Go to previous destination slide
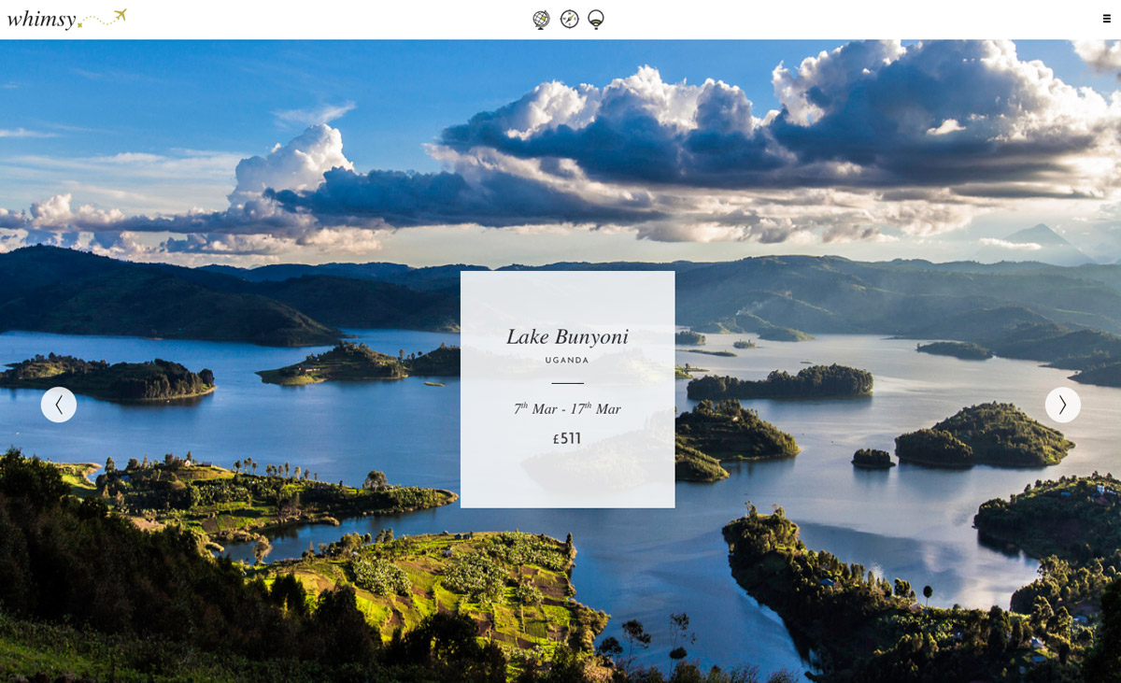The height and width of the screenshot is (683, 1121). (x=59, y=405)
